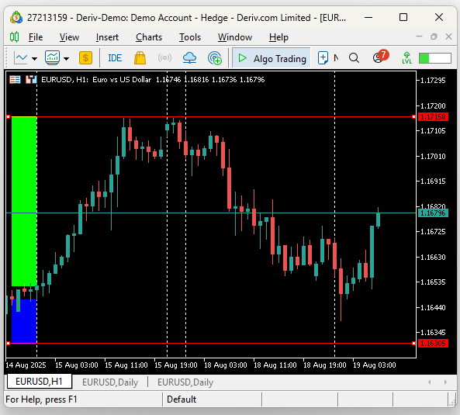This screenshot has height=415, width=460.
Task: Toggle Algo Trading button
Action: [x=272, y=58]
